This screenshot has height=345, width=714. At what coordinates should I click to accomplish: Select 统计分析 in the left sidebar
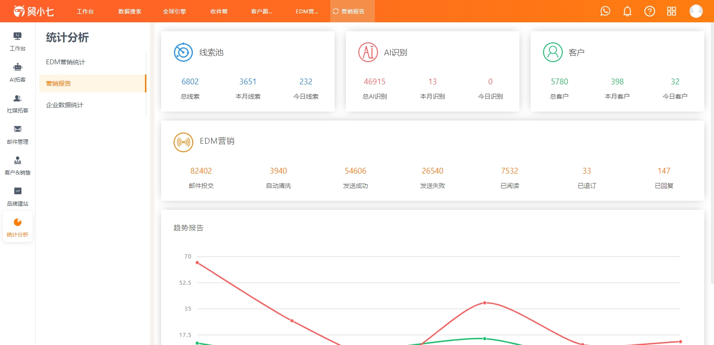click(x=18, y=228)
